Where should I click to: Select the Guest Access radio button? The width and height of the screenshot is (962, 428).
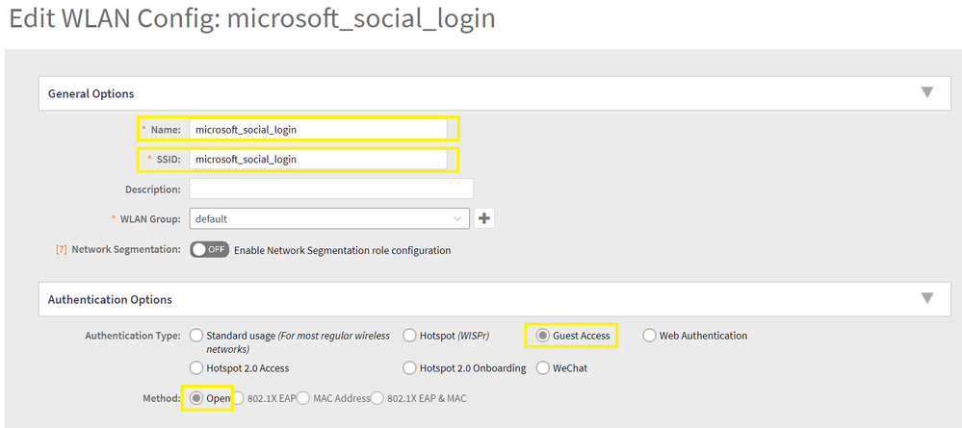click(543, 336)
